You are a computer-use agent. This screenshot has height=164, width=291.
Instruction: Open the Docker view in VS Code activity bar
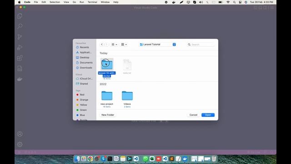(x=20, y=79)
